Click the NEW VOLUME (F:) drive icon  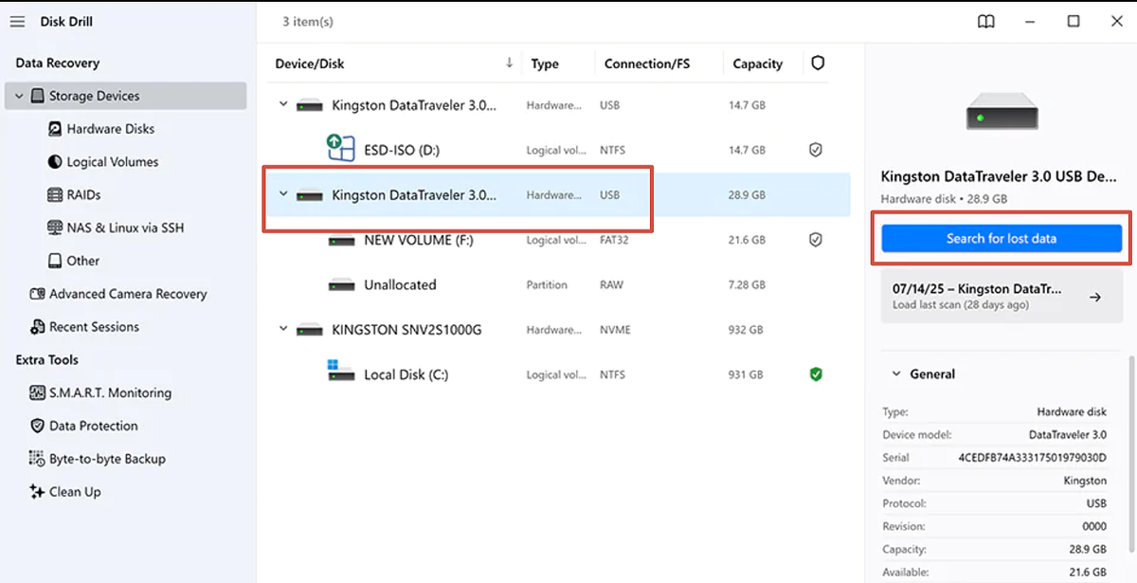(x=341, y=241)
